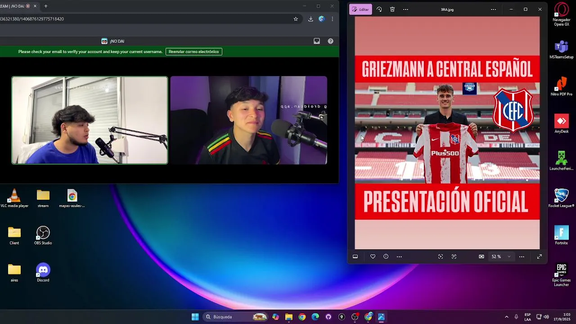Image resolution: width=576 pixels, height=324 pixels.
Task: Delete the image with the trash icon
Action: [x=392, y=9]
